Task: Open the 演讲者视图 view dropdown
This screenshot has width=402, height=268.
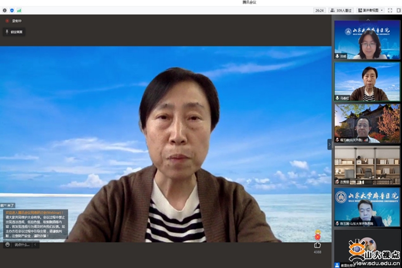Action: pyautogui.click(x=371, y=10)
